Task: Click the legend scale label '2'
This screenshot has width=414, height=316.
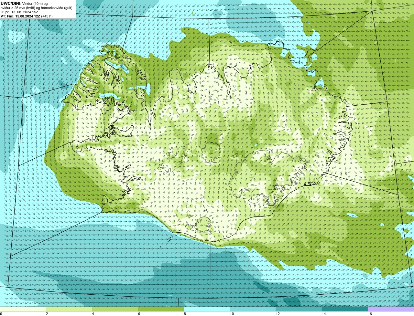Action: (47, 314)
